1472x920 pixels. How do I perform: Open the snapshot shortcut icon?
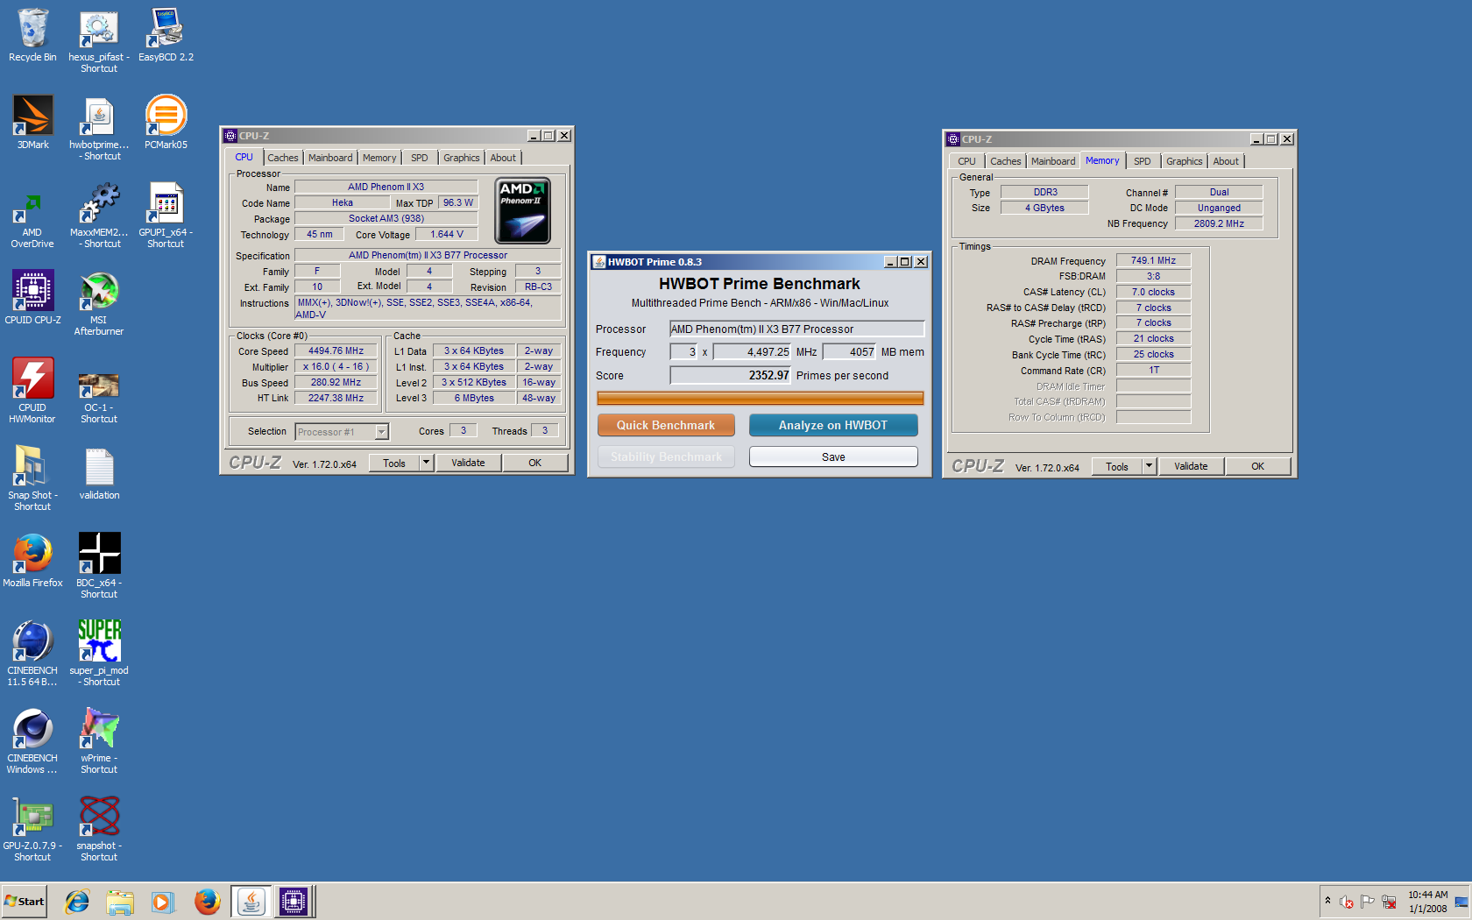point(99,829)
